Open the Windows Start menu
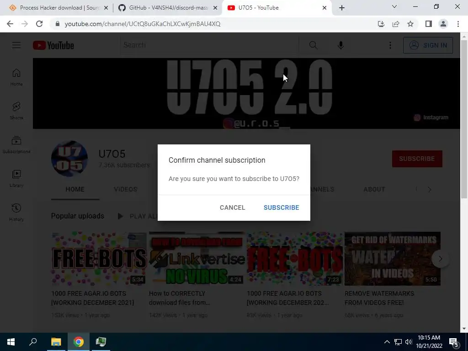The width and height of the screenshot is (468, 351). click(11, 342)
